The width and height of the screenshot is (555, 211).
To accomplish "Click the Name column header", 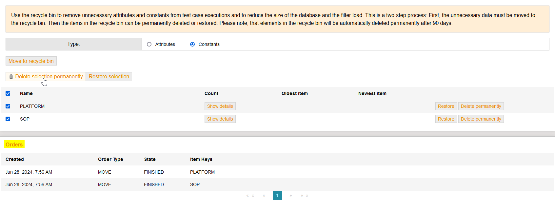I will click(26, 93).
